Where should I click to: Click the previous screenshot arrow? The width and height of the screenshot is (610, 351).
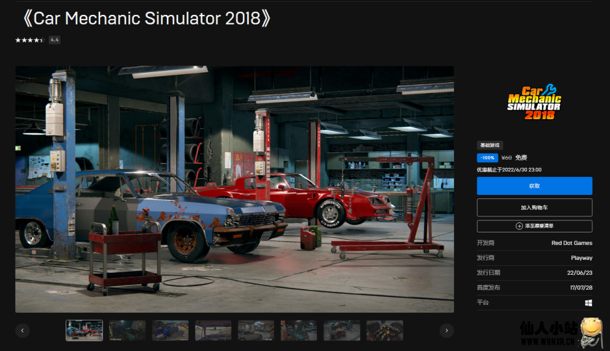click(x=23, y=330)
